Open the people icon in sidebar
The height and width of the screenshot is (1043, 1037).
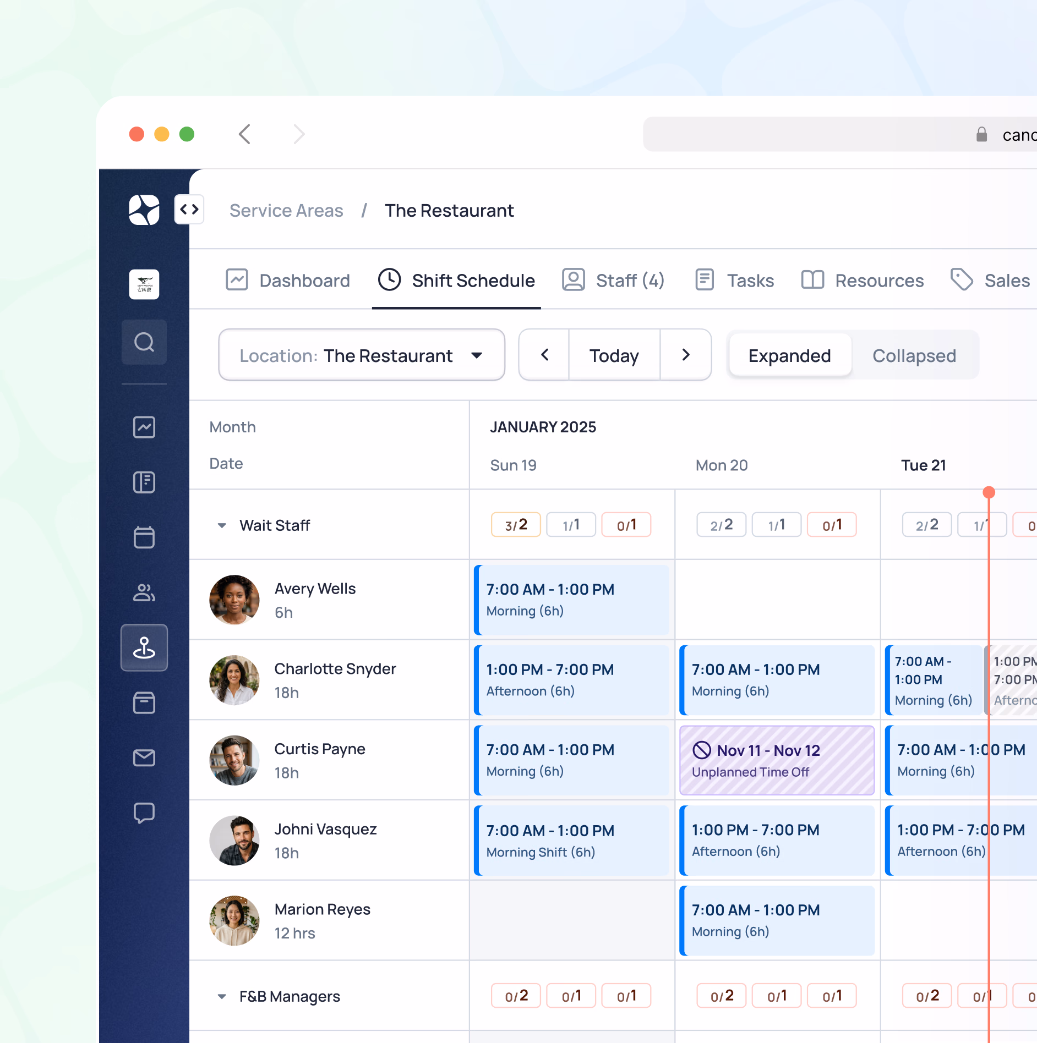coord(144,592)
